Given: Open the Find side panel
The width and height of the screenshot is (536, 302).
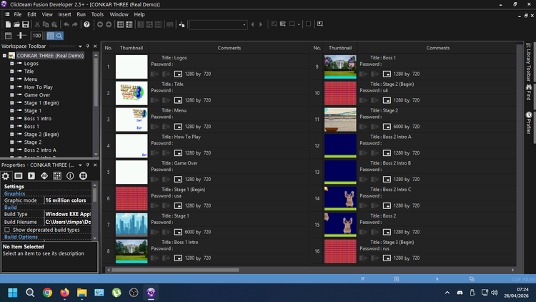Looking at the screenshot, I should click(529, 92).
